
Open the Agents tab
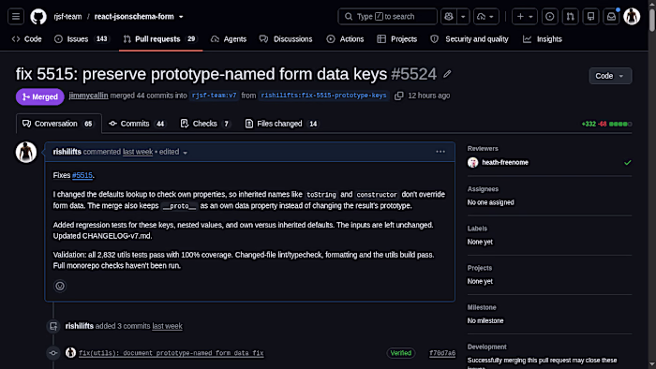[229, 39]
